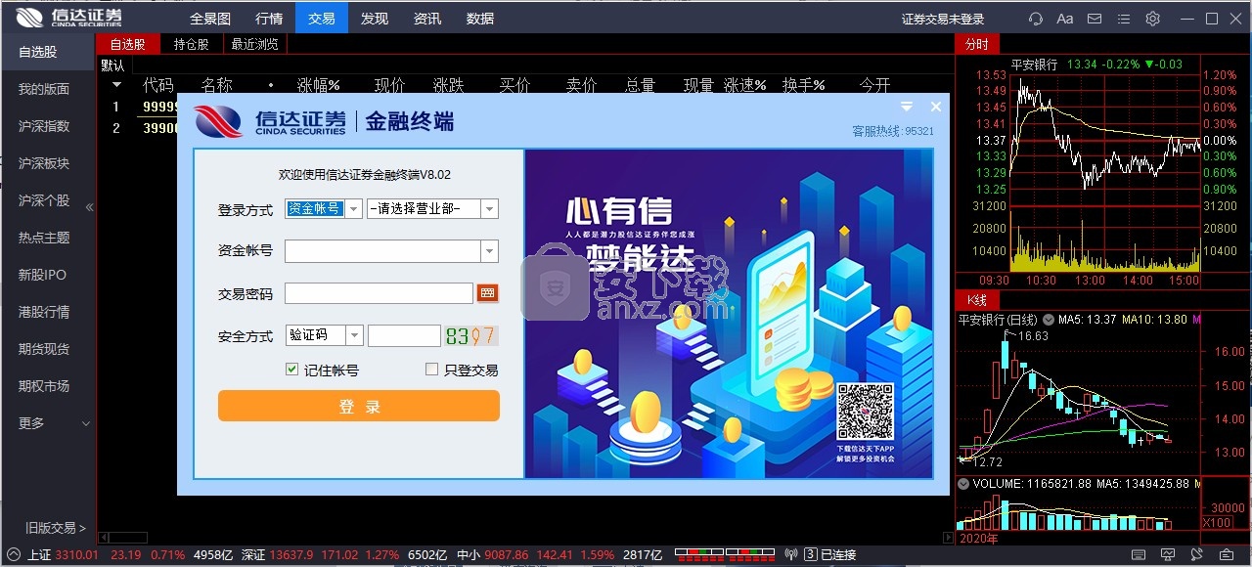This screenshot has height=567, width=1252.
Task: Open the quote table column menu triangle
Action: tap(116, 85)
